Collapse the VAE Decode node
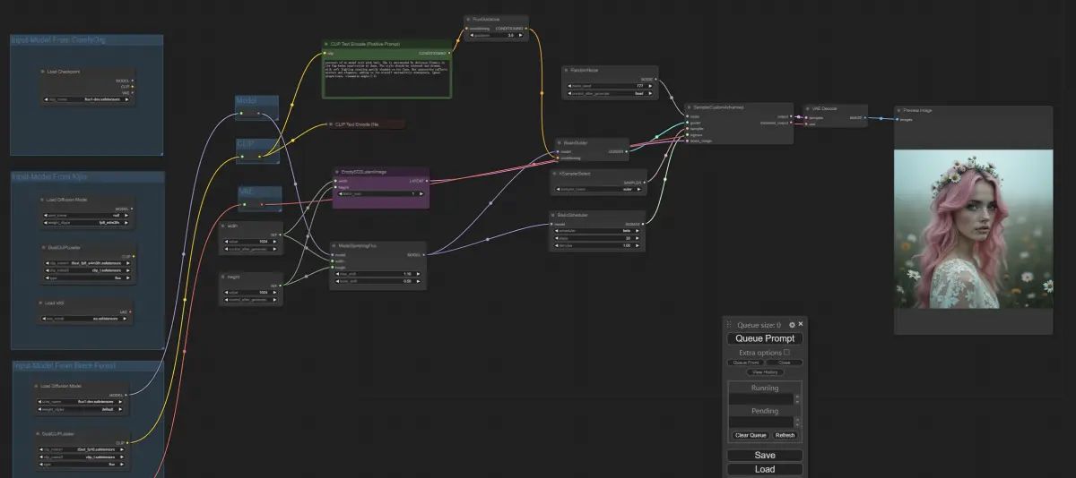Screen dimensions: 1076x478 810,108
